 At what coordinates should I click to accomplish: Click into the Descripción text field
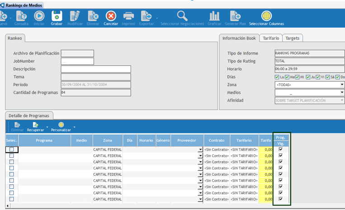pyautogui.click(x=96, y=69)
